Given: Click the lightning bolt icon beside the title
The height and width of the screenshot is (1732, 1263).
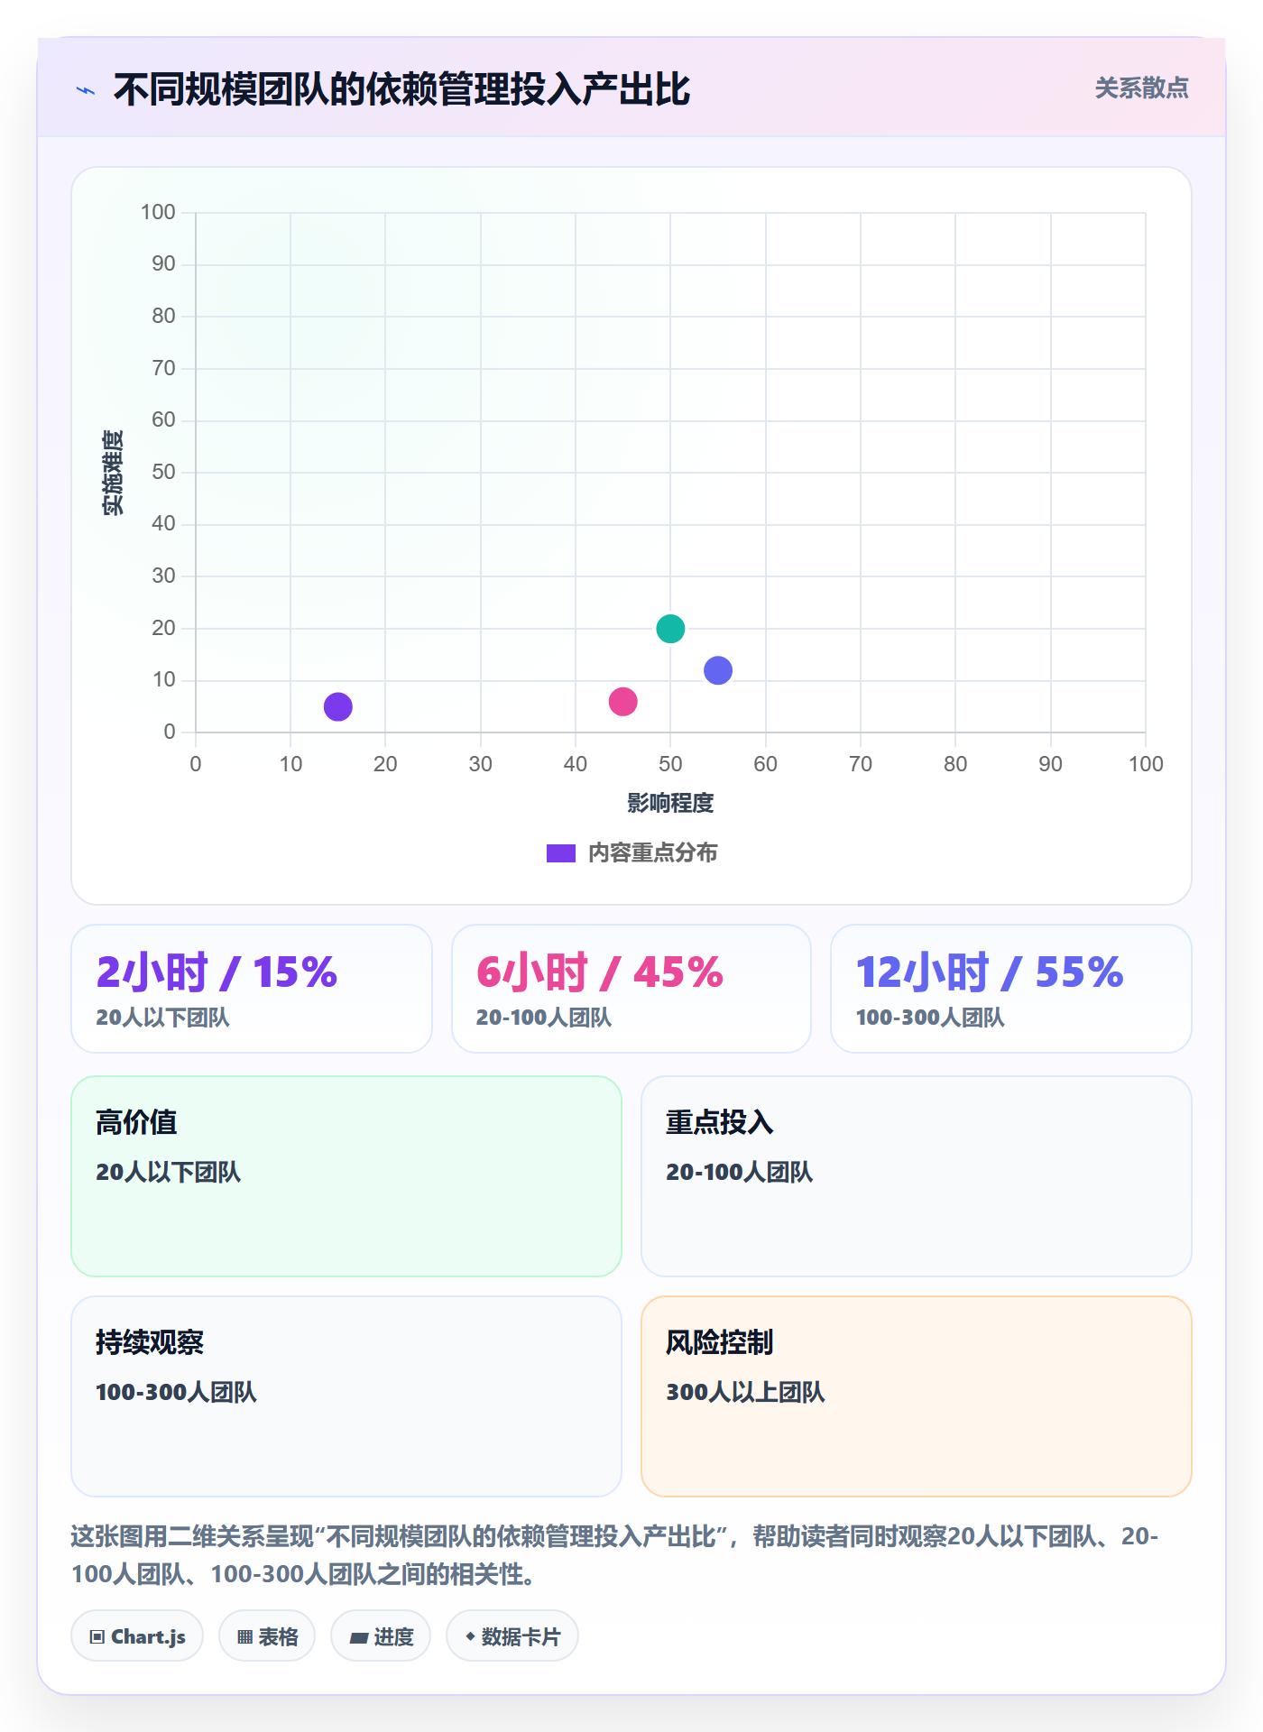Looking at the screenshot, I should 86,90.
